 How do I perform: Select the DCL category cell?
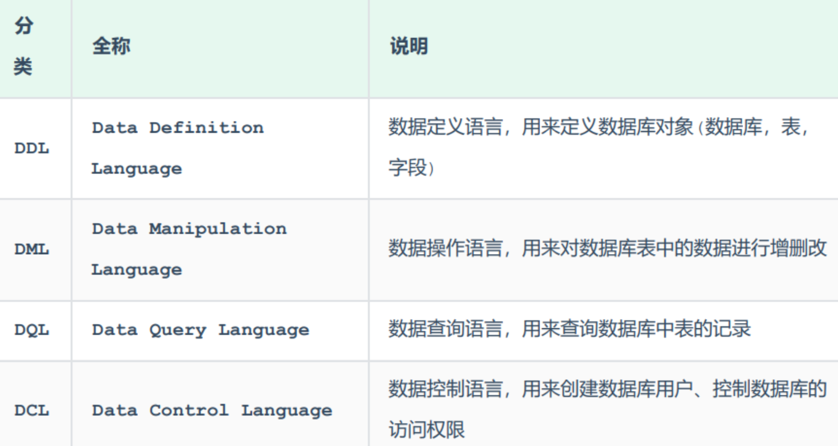point(32,410)
